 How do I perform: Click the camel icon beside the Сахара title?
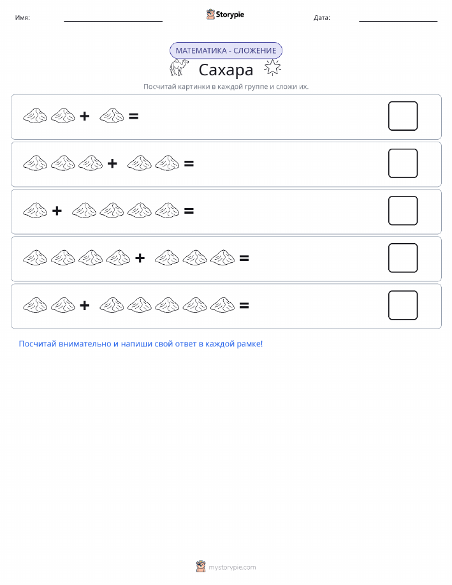pyautogui.click(x=179, y=68)
